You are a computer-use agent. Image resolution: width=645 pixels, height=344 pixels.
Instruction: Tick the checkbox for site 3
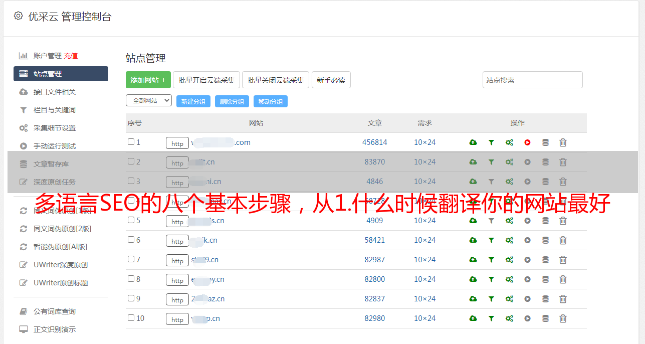pyautogui.click(x=131, y=181)
